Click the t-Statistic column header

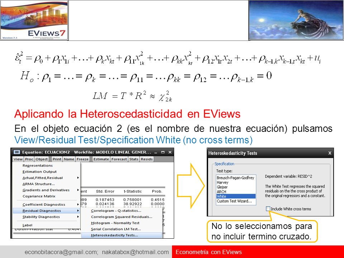pyautogui.click(x=133, y=191)
